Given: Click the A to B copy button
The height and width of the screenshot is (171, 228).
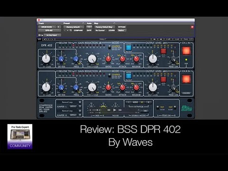Looking at the screenshot, I should click(168, 39).
